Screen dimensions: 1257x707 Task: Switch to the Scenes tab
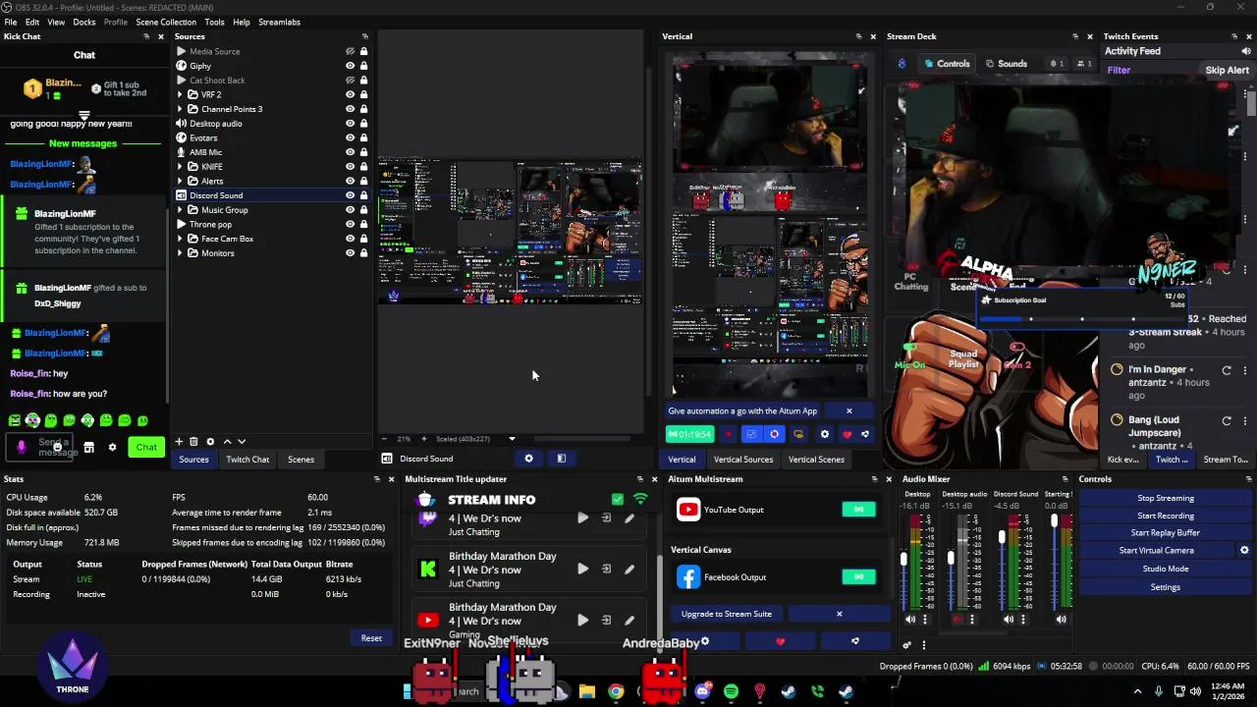(x=301, y=460)
